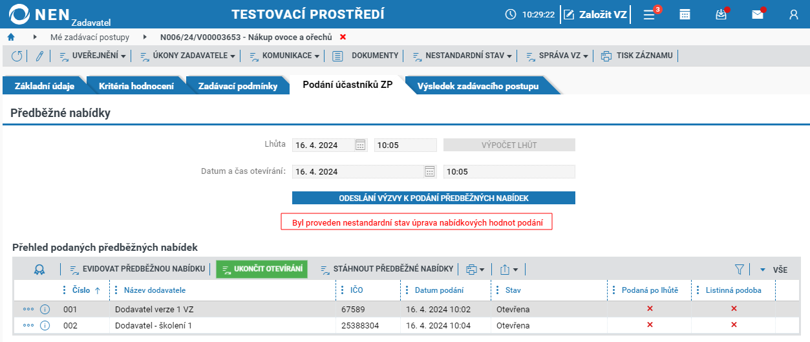Image resolution: width=810 pixels, height=342 pixels.
Task: Open the three-dots menu for row 001
Action: point(28,309)
